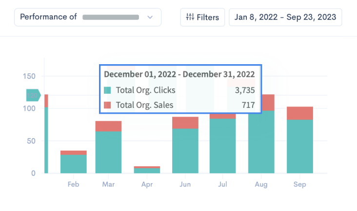Select the red top of September bar
This screenshot has height=211, width=357.
click(x=299, y=113)
